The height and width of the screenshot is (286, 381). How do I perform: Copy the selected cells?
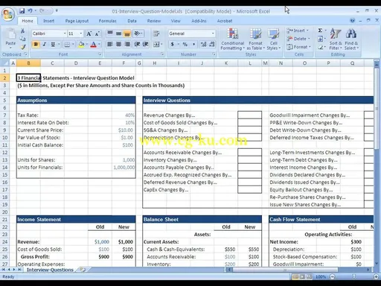22,39
